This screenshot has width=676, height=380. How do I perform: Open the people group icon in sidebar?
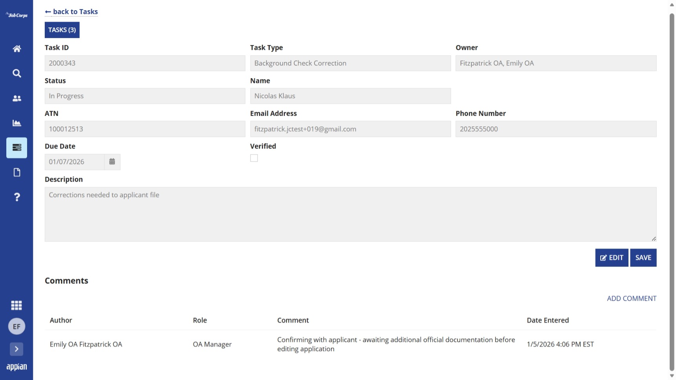16,99
